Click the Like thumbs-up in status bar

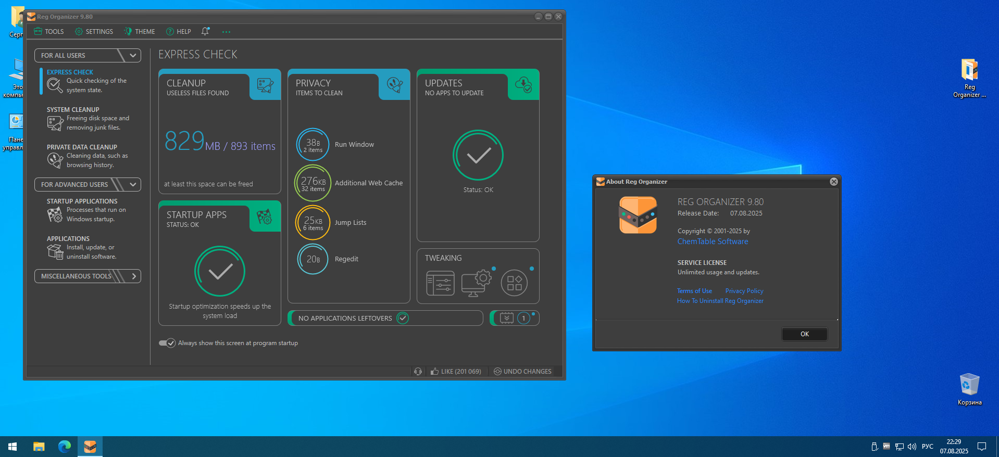point(456,371)
